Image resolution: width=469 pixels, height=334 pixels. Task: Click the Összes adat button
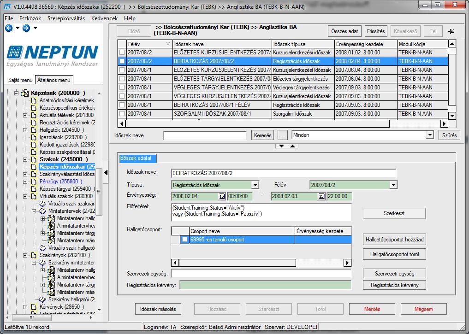[x=344, y=31]
